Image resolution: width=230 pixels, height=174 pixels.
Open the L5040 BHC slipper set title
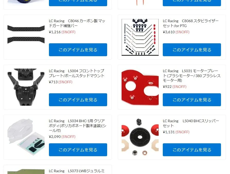[x=191, y=123]
